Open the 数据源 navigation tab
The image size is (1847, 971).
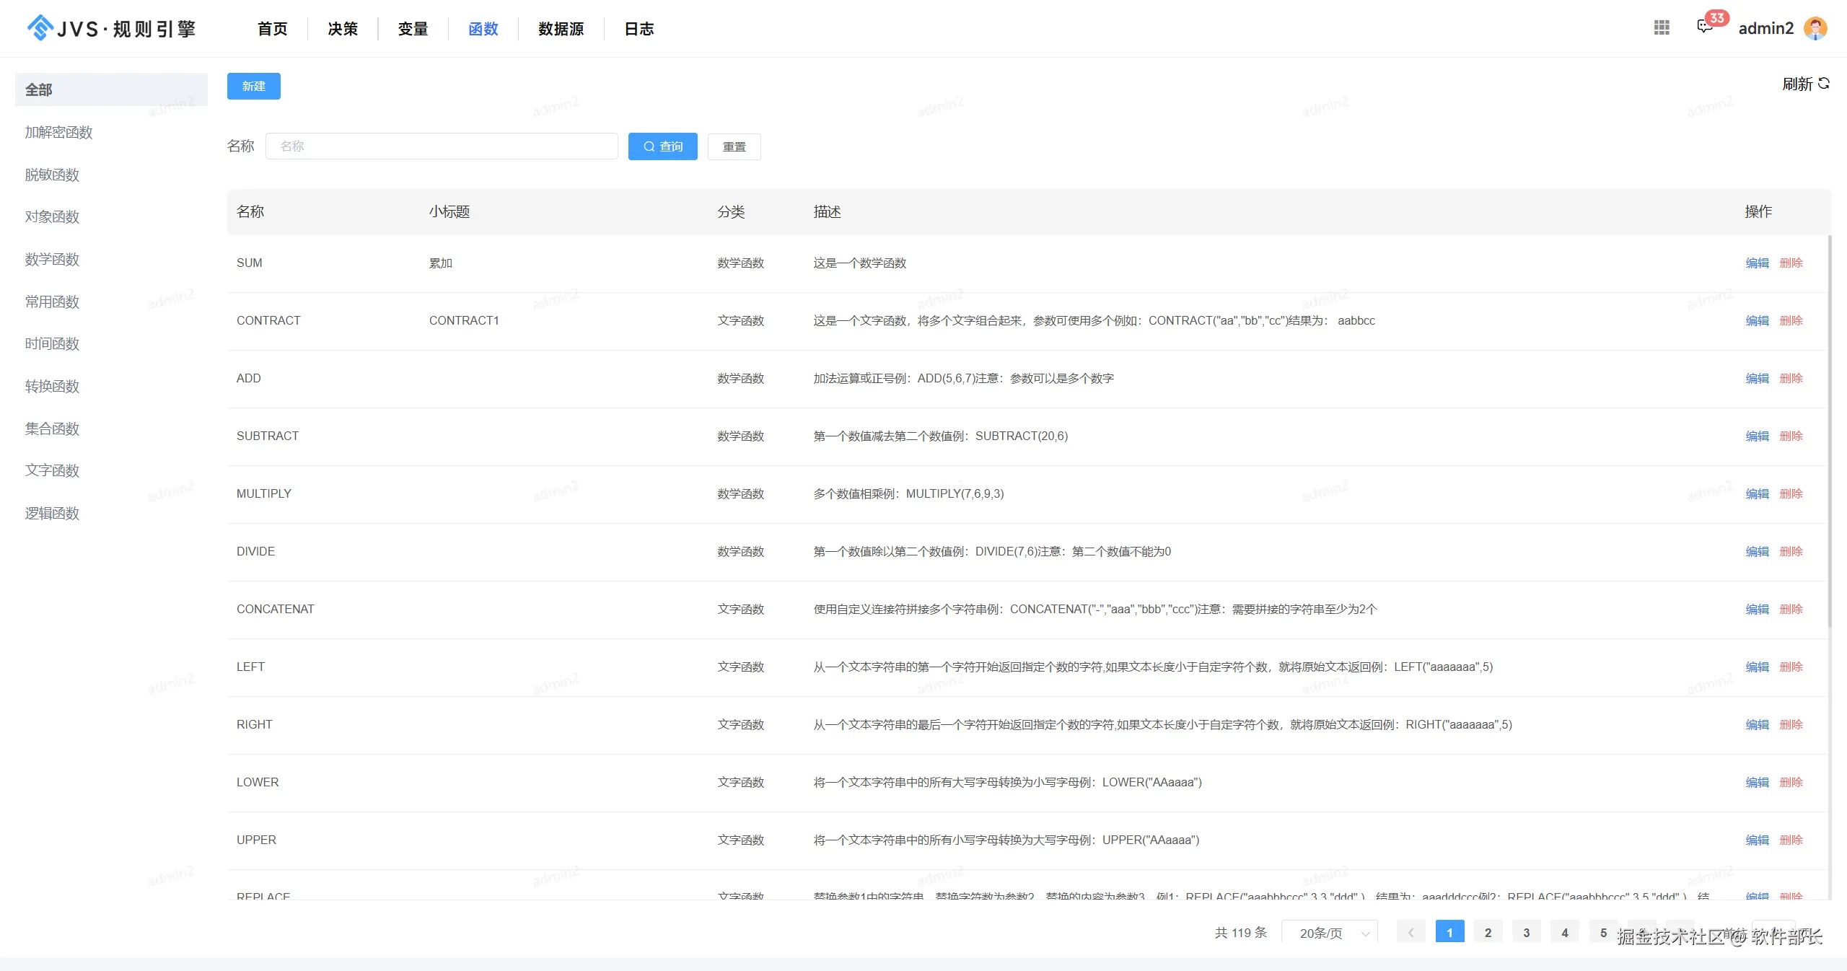pyautogui.click(x=561, y=29)
